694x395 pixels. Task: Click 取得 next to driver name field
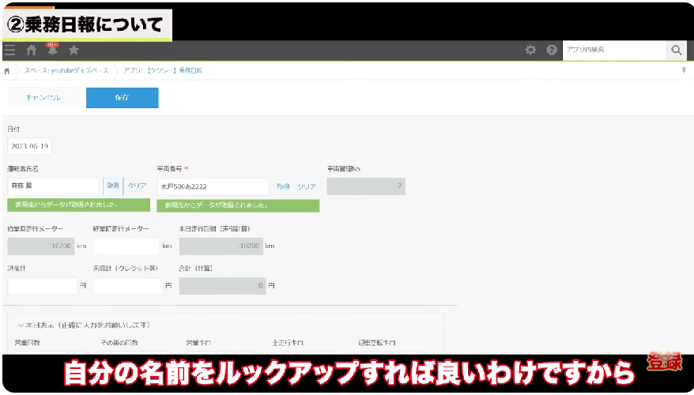113,186
